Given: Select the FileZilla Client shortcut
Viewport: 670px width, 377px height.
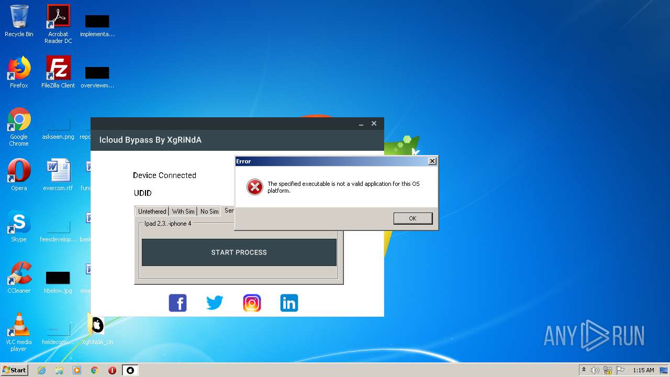Looking at the screenshot, I should click(58, 73).
